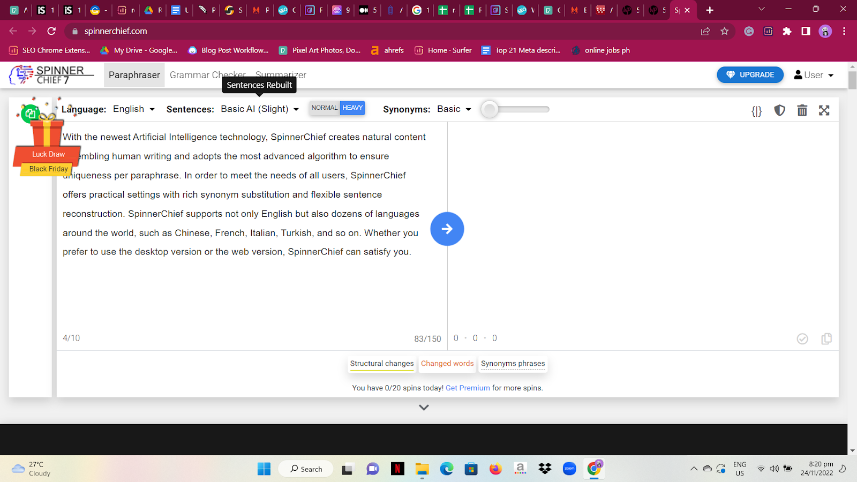Click the Black Friday banner label

(48, 169)
